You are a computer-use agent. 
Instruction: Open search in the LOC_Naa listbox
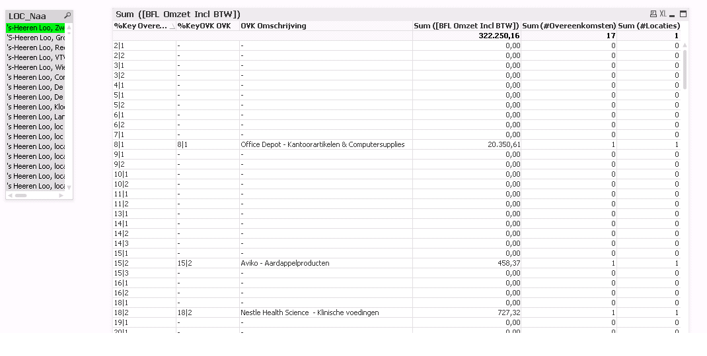click(x=67, y=16)
